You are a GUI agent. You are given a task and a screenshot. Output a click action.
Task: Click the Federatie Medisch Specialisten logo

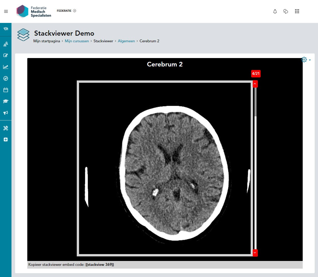pyautogui.click(x=34, y=11)
